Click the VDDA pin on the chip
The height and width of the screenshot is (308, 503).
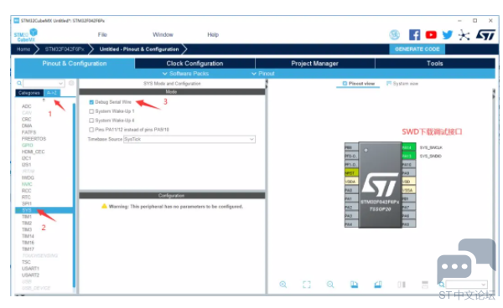pyautogui.click(x=351, y=182)
